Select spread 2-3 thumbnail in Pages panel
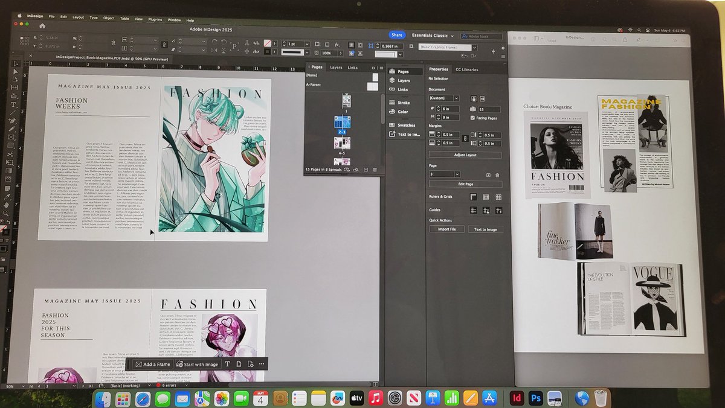The width and height of the screenshot is (725, 408). tap(342, 122)
